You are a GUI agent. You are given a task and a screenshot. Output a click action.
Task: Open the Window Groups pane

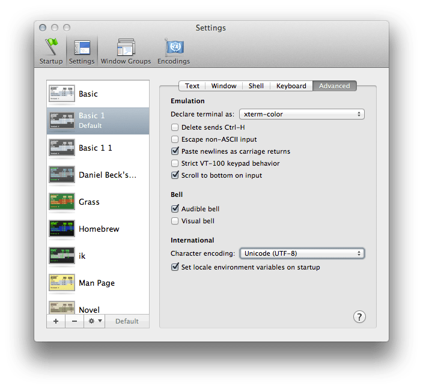pyautogui.click(x=126, y=51)
